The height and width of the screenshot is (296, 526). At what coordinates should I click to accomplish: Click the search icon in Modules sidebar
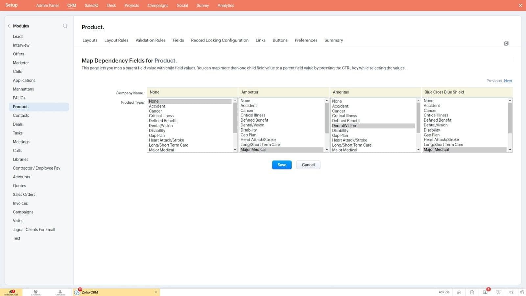65,26
